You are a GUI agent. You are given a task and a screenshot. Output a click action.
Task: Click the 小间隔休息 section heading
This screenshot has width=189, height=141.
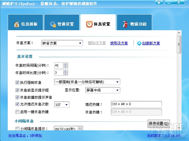[24, 121]
